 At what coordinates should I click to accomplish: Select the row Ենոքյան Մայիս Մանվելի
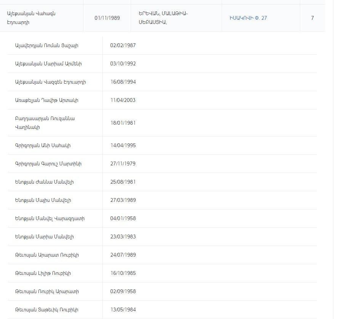tap(162, 200)
